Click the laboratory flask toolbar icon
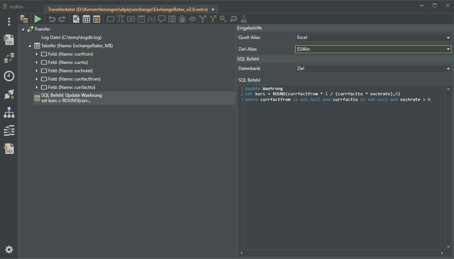 (244, 19)
